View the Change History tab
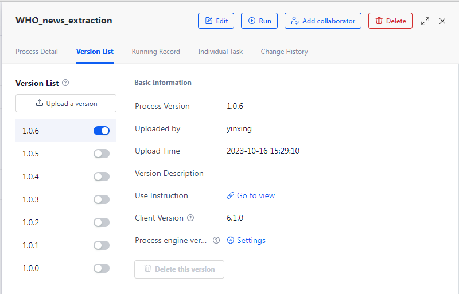 pyautogui.click(x=284, y=52)
